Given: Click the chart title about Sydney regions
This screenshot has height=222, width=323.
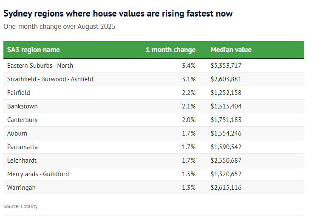Looking at the screenshot, I should 118,14.
